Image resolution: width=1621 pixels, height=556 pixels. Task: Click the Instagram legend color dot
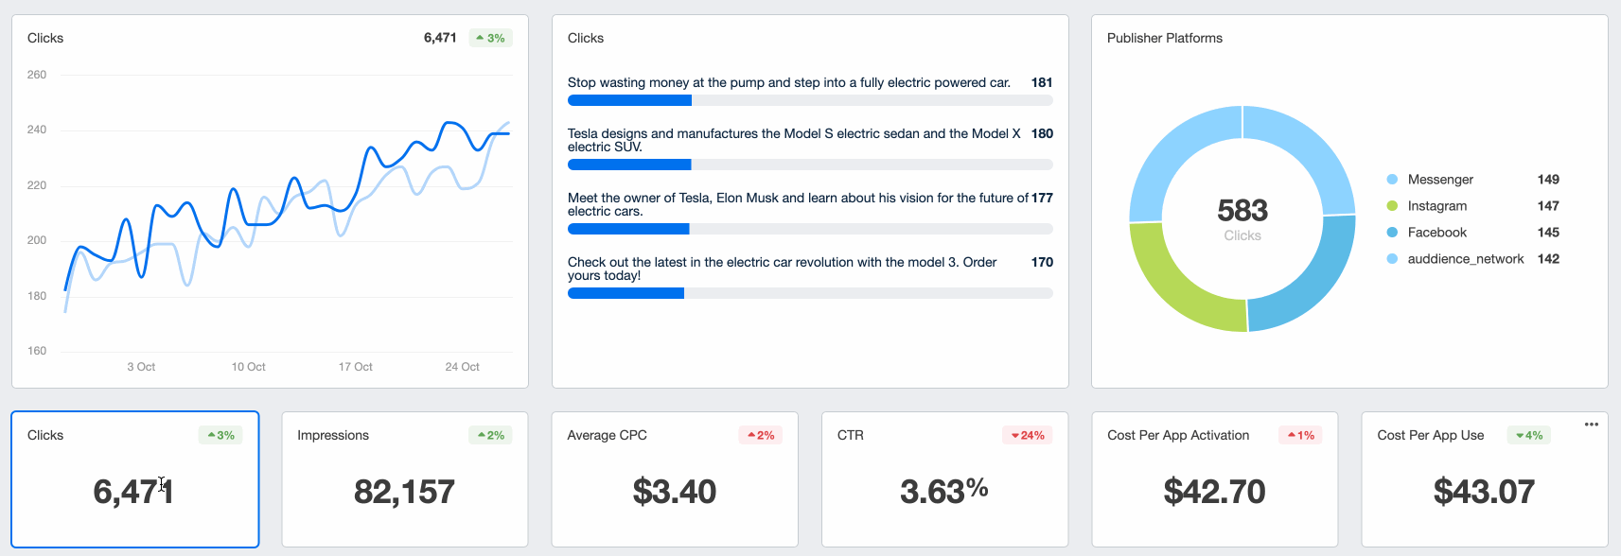[x=1392, y=206]
